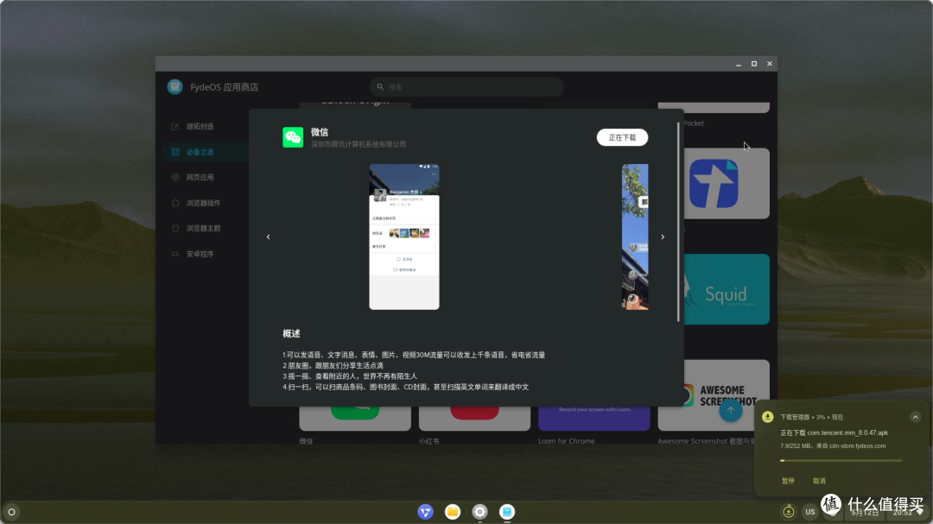Open the Loom for Chrome card

(x=593, y=418)
